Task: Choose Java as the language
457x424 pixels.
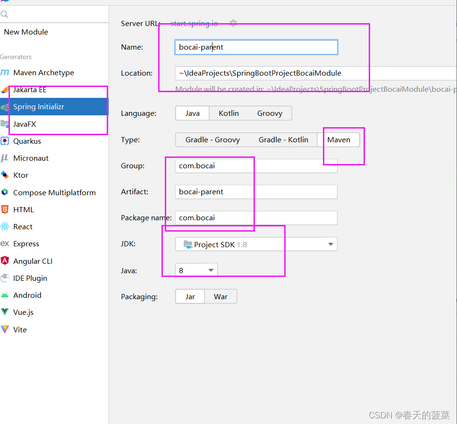Action: pos(192,113)
